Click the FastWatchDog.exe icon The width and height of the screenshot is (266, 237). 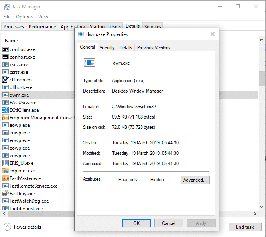(x=6, y=201)
